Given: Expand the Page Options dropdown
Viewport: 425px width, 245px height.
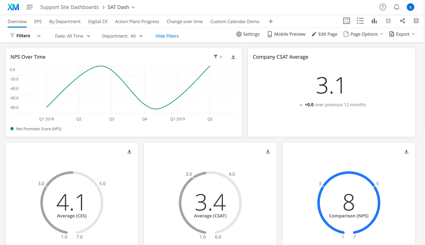Looking at the screenshot, I should pyautogui.click(x=363, y=34).
